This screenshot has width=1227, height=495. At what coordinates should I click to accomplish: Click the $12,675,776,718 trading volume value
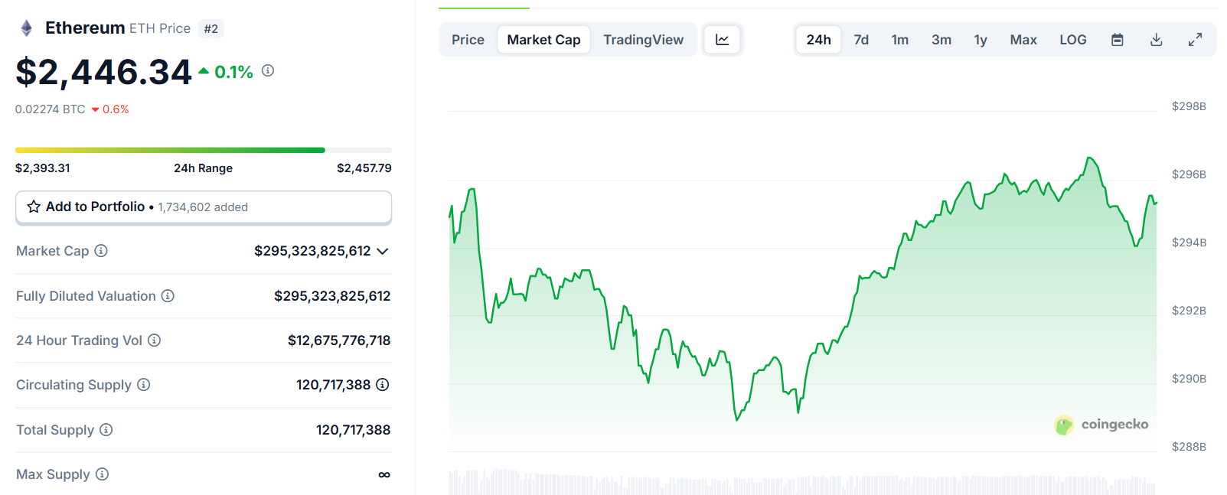(339, 340)
